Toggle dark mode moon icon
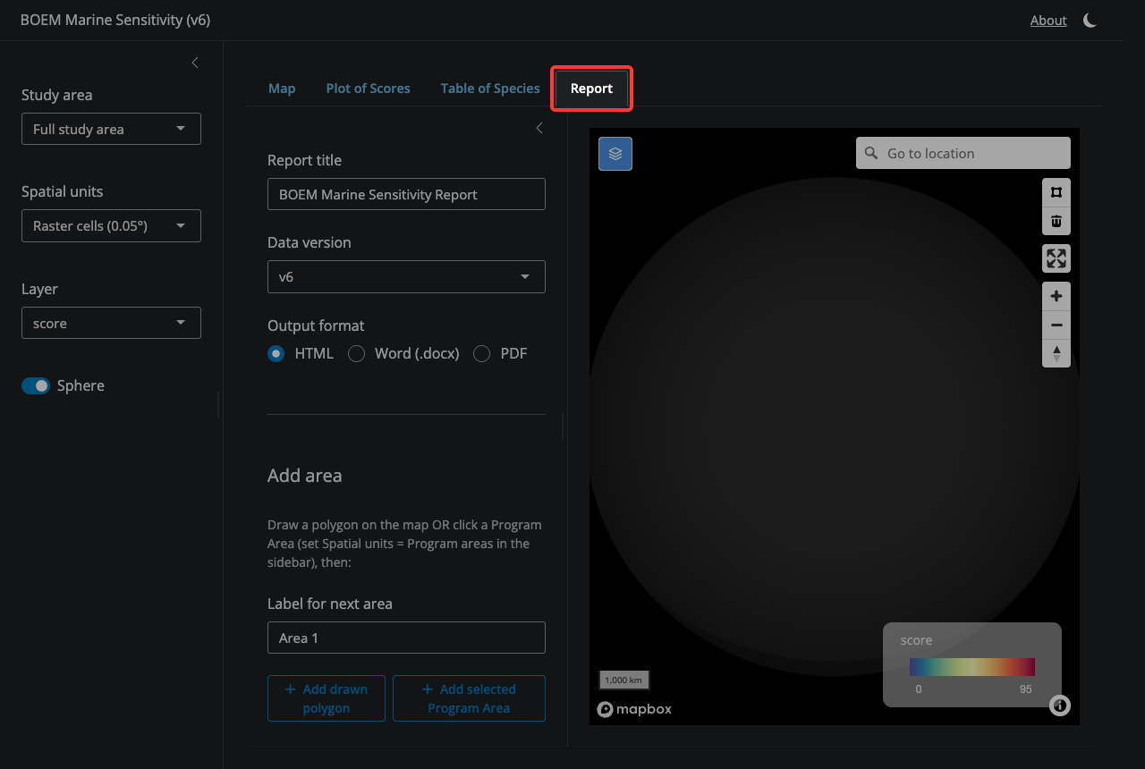 [1090, 20]
